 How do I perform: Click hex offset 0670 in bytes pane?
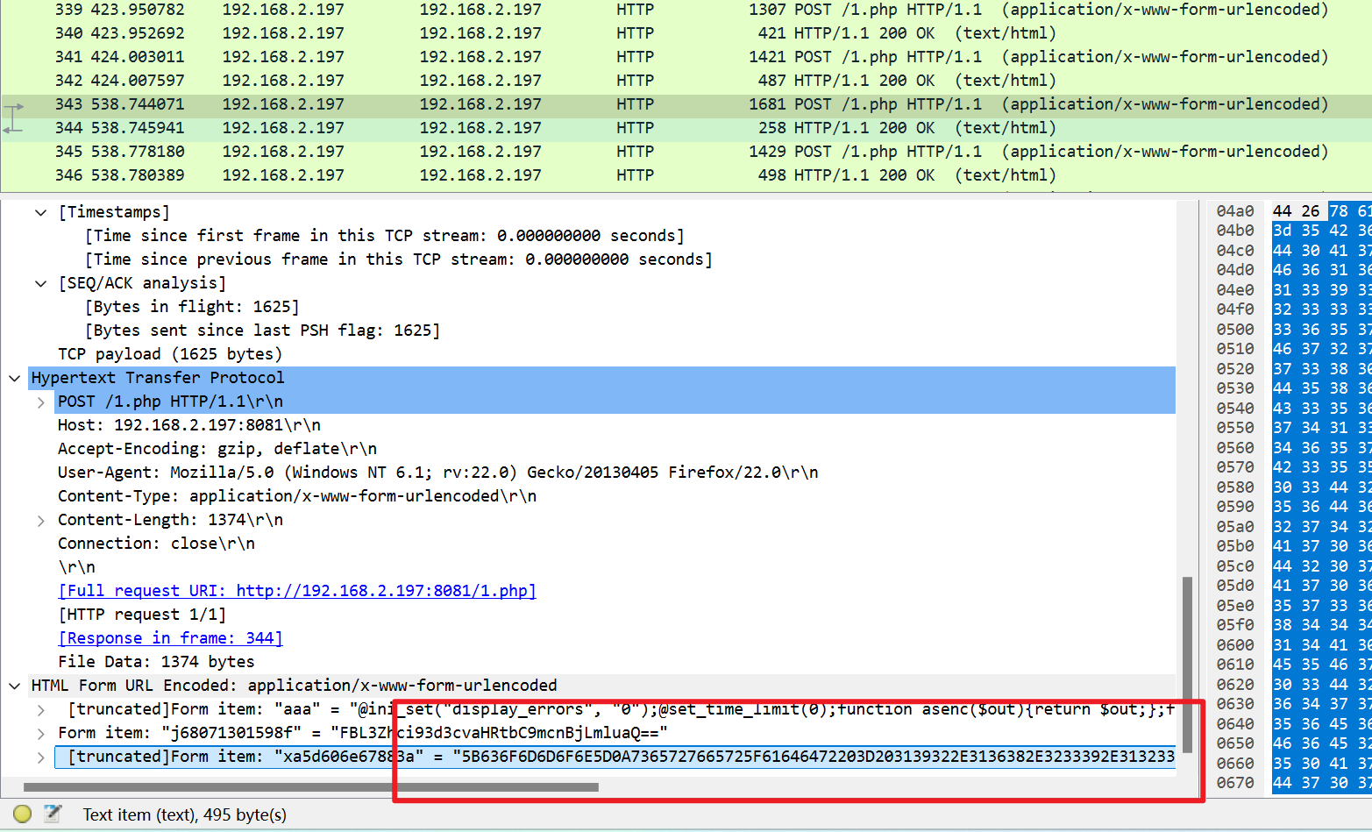1235,783
